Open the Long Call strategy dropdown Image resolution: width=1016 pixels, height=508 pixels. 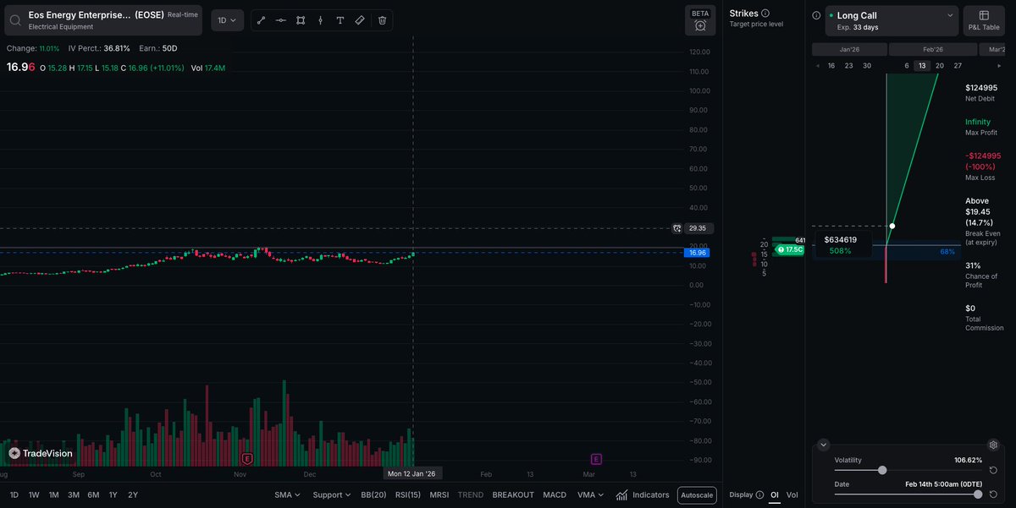892,20
